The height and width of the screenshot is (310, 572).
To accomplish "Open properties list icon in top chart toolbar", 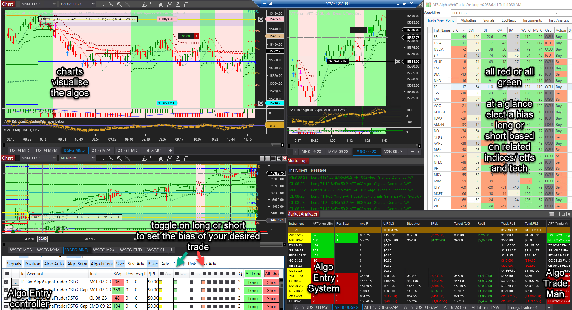I will click(x=186, y=4).
